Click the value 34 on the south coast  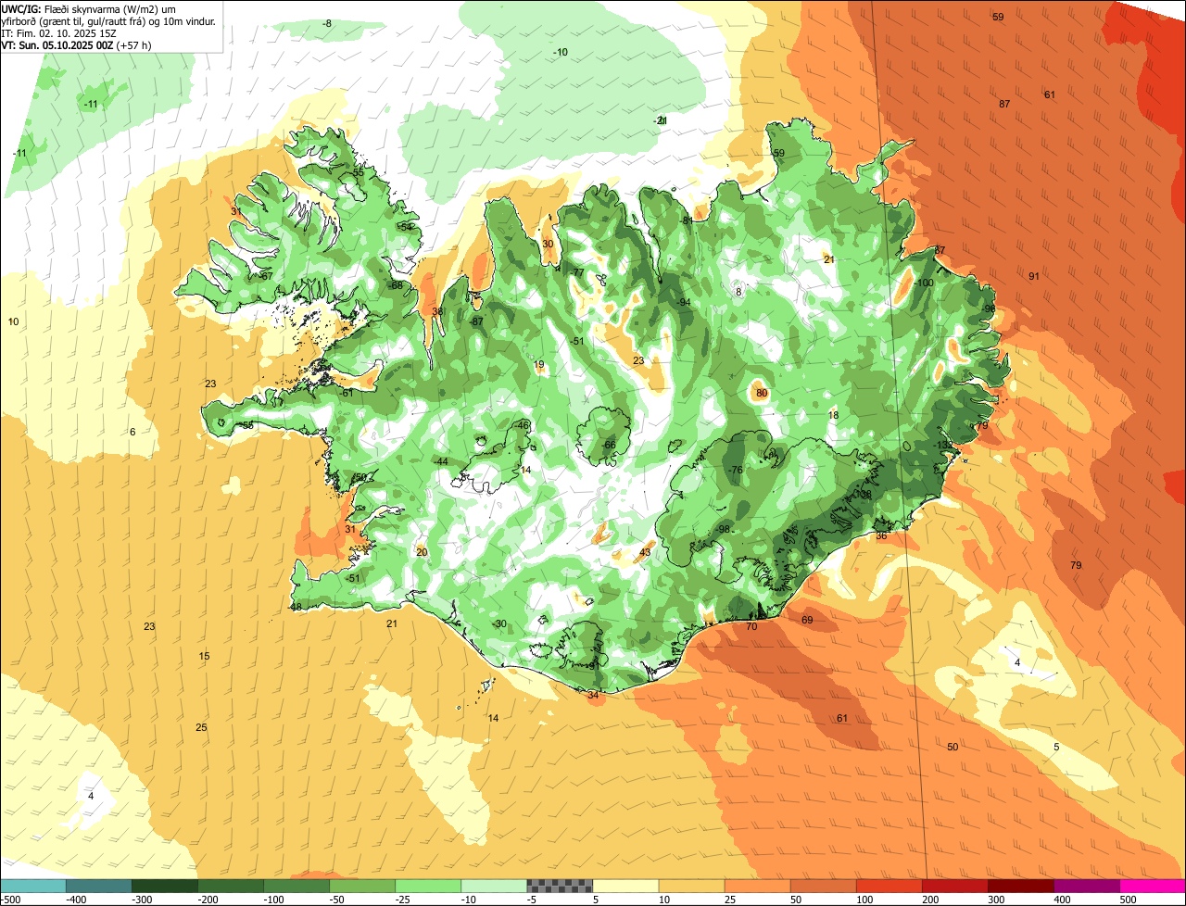pos(593,694)
